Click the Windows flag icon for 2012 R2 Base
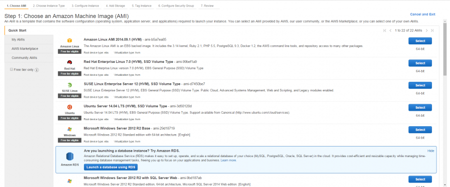This screenshot has height=187, width=450. pyautogui.click(x=69, y=130)
